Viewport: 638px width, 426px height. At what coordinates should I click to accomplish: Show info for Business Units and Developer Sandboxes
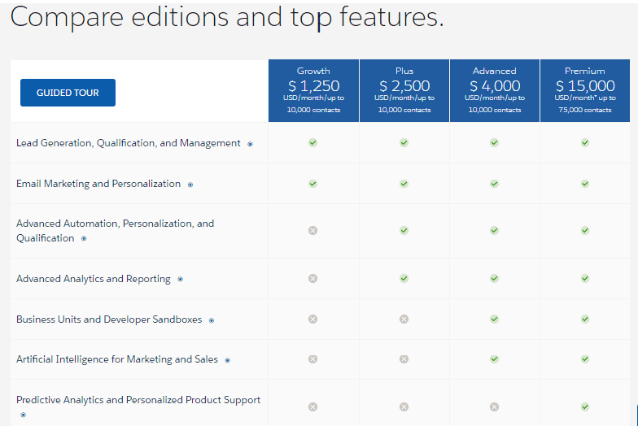tap(212, 320)
